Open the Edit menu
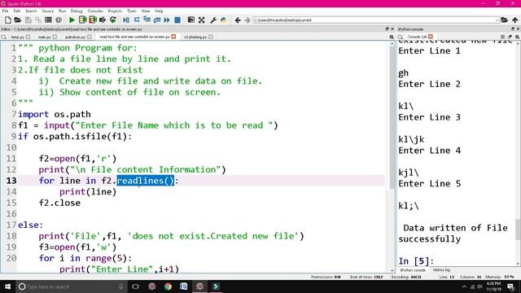The width and height of the screenshot is (521, 293). pyautogui.click(x=16, y=11)
